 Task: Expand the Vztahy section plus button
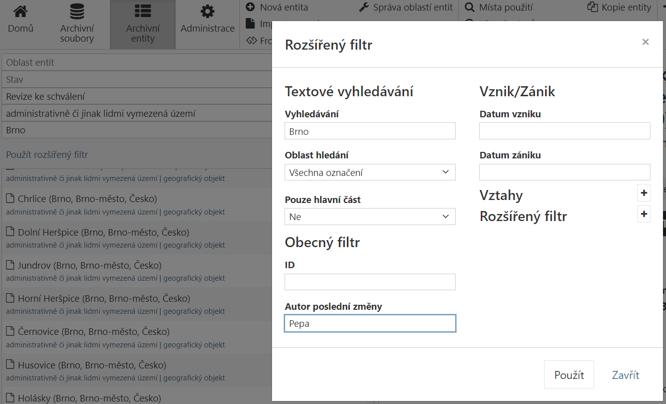(643, 193)
